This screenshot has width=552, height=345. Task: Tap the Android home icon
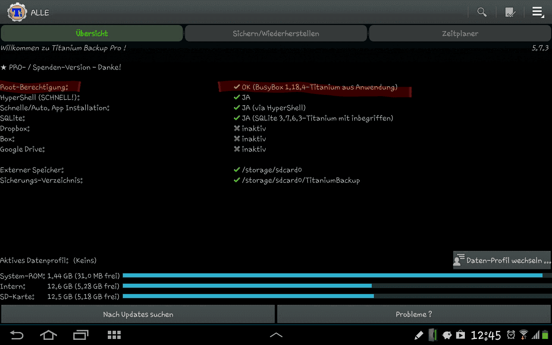[48, 335]
